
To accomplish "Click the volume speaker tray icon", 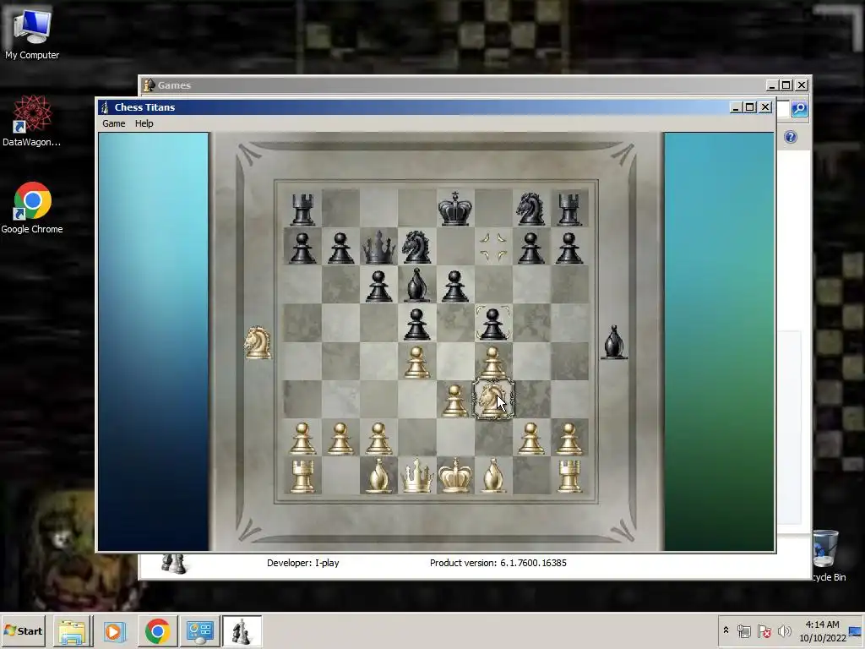I will click(x=784, y=630).
